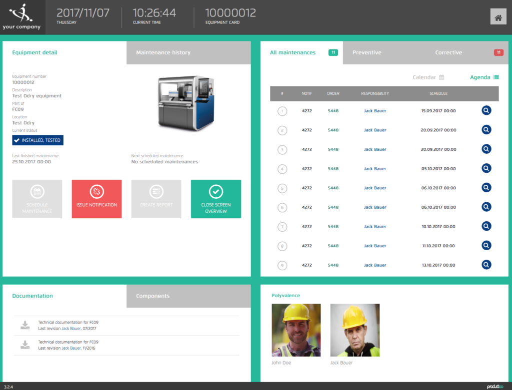512x390 pixels.
Task: Click the home icon in header
Action: (498, 17)
